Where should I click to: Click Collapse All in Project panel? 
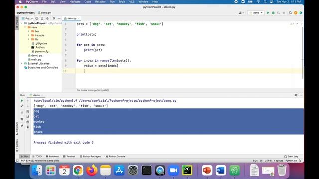[x=47, y=18]
